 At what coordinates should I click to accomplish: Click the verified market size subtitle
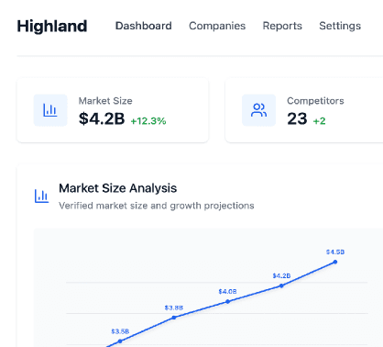coord(157,206)
